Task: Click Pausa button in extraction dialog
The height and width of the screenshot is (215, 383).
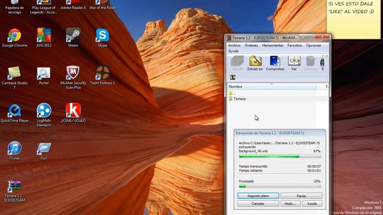Action: (x=301, y=196)
